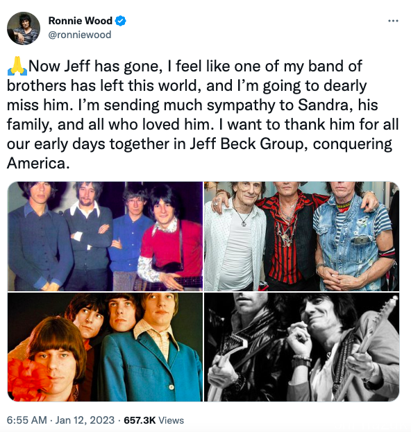Visit the @ronniewood handle link
The width and height of the screenshot is (411, 432).
point(80,35)
